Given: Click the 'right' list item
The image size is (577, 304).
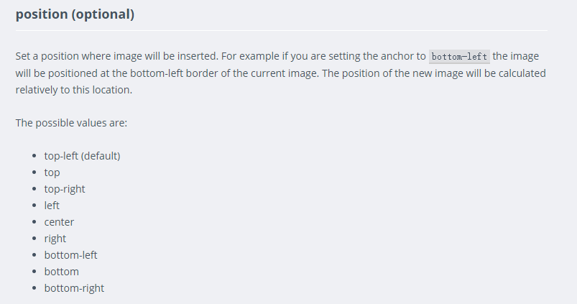Looking at the screenshot, I should (55, 239).
